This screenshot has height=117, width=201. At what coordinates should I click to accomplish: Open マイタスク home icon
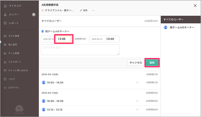tap(5, 6)
